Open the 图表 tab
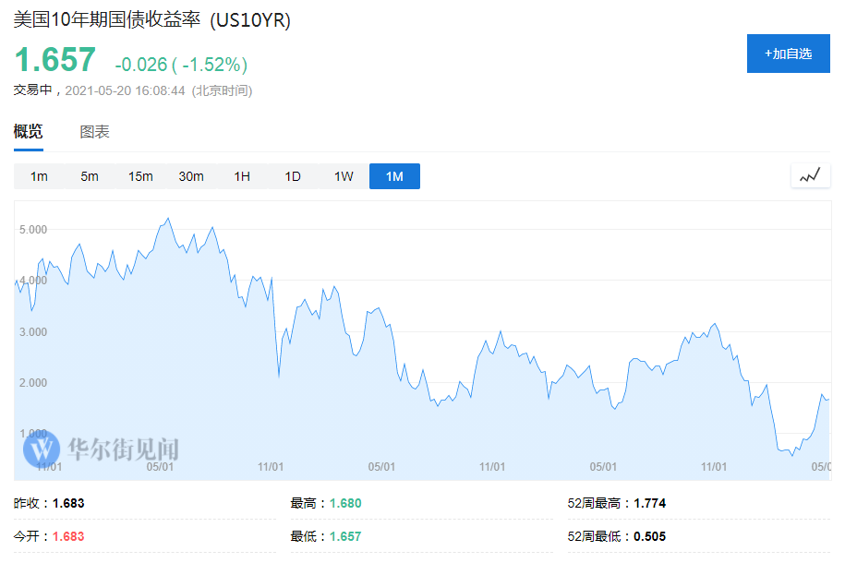The width and height of the screenshot is (845, 563). [94, 132]
